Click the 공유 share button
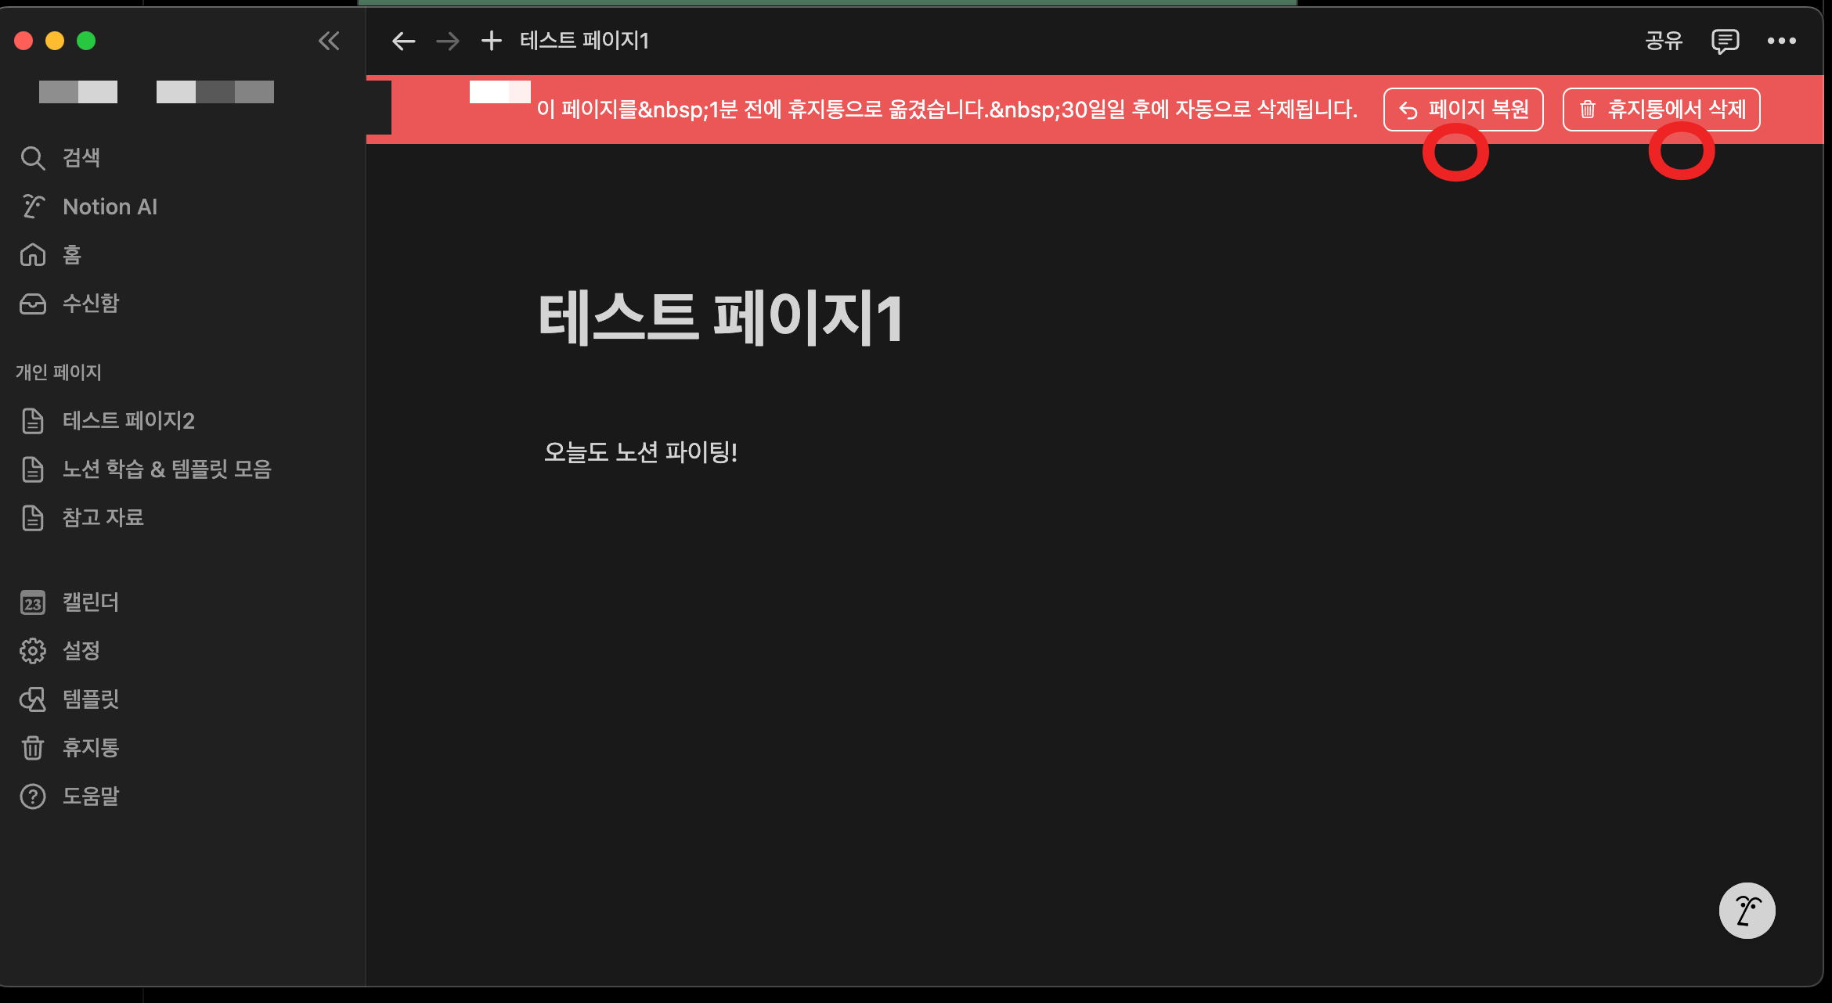This screenshot has height=1003, width=1832. pos(1664,41)
